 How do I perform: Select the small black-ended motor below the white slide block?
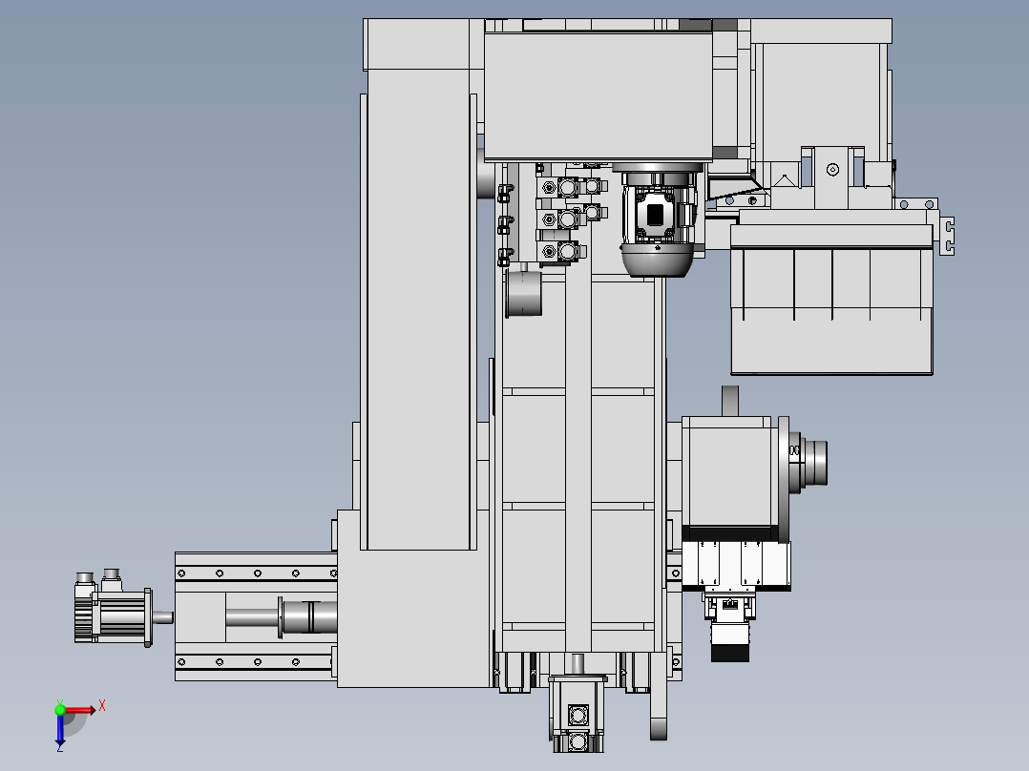tap(729, 626)
